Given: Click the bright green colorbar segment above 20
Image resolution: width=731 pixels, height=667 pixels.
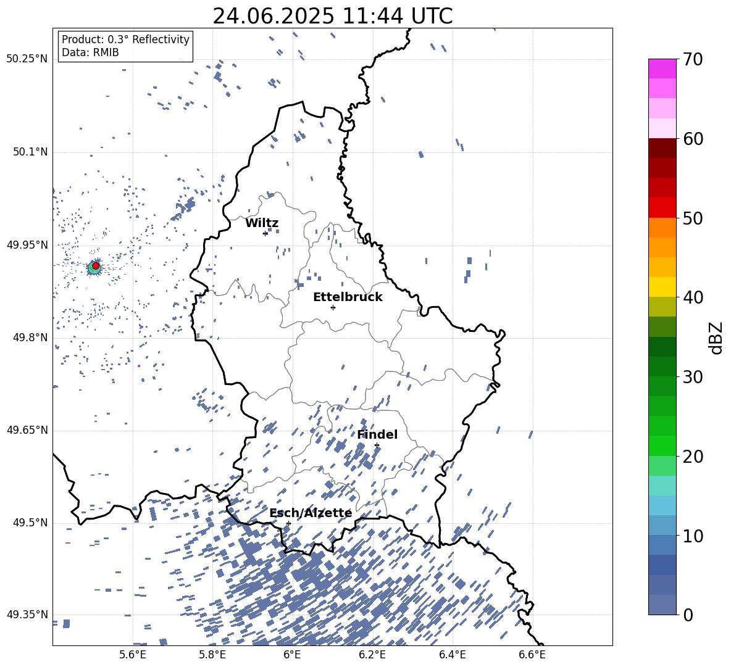Looking at the screenshot, I should point(662,445).
